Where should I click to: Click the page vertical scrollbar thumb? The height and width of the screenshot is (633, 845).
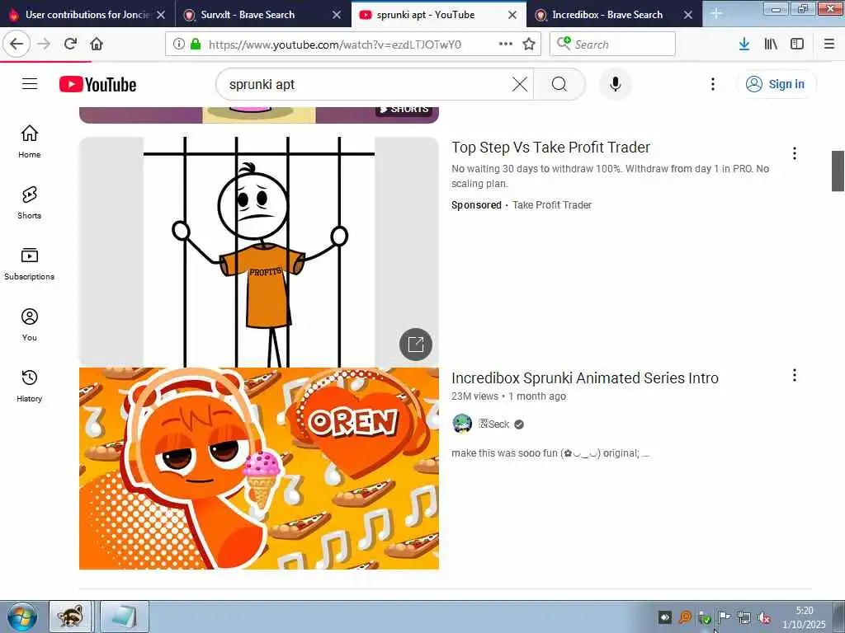coord(838,171)
